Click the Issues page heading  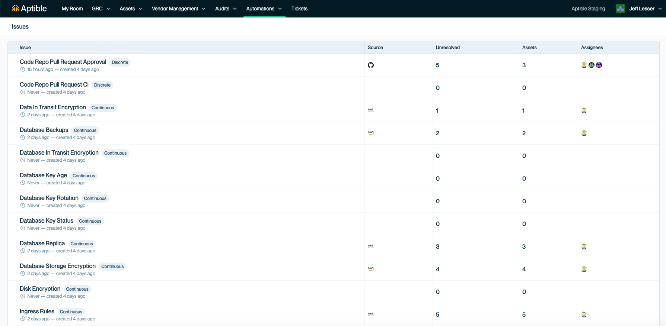20,27
